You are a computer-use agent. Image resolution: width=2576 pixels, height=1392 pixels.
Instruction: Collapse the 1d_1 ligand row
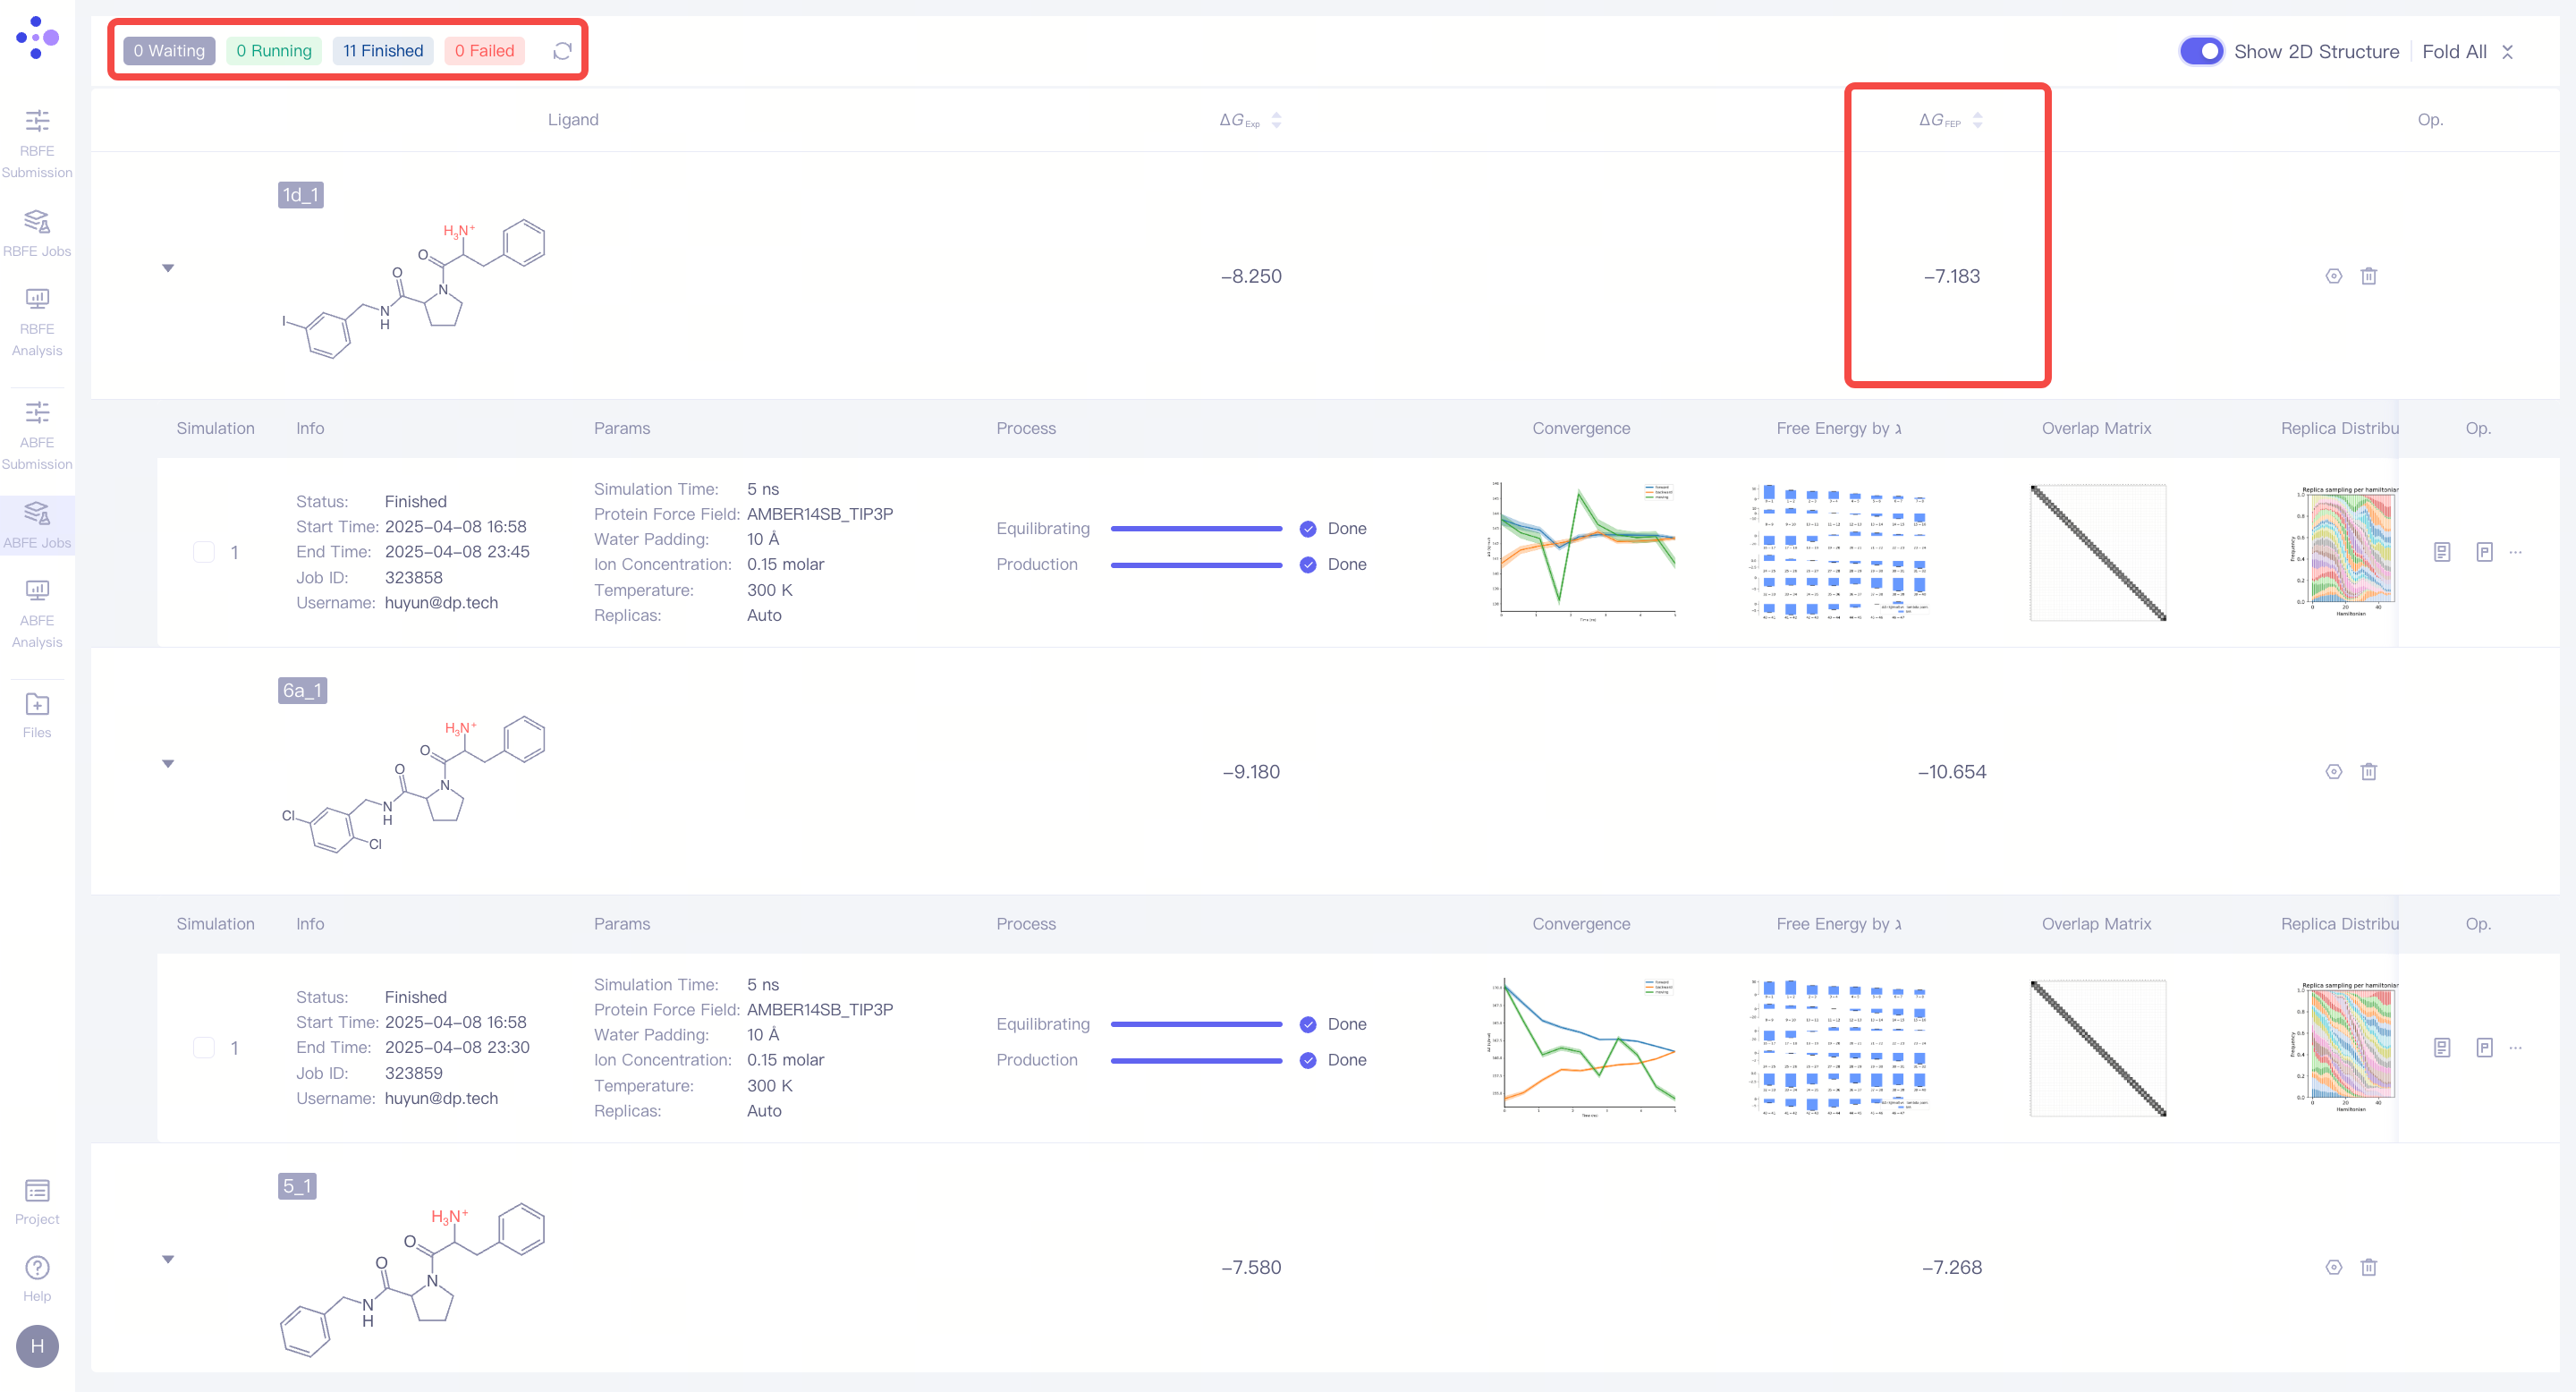pos(168,268)
